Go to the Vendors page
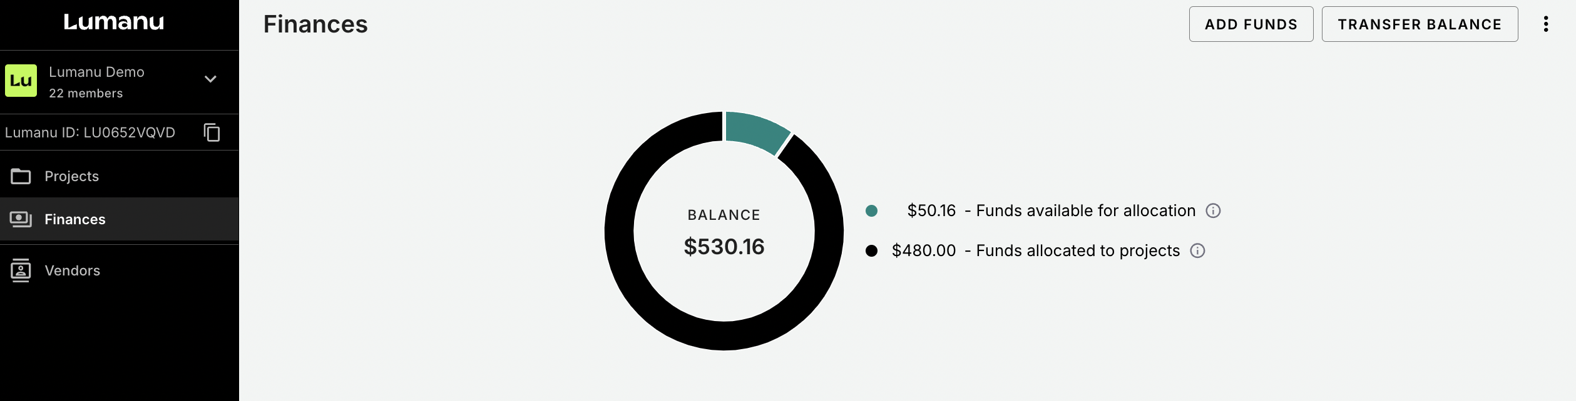Viewport: 1576px width, 401px height. tap(73, 270)
